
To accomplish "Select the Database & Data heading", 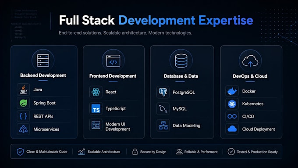I will tap(181, 76).
